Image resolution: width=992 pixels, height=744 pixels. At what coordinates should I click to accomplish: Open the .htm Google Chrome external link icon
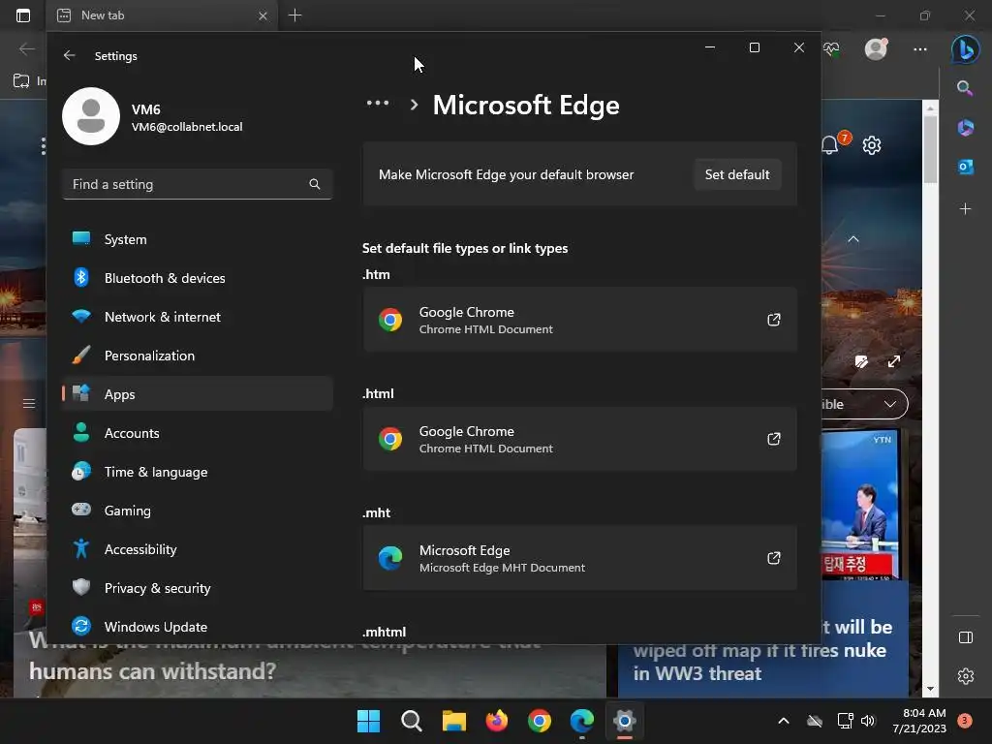pyautogui.click(x=774, y=320)
